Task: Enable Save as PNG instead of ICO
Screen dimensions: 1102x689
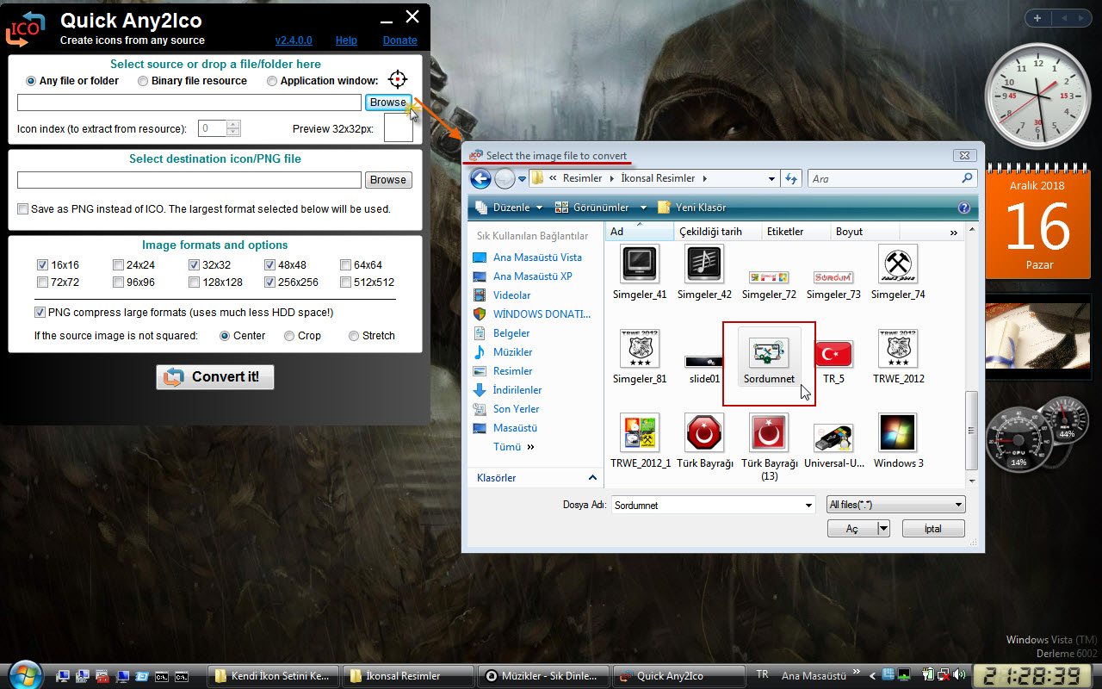Action: (x=23, y=208)
